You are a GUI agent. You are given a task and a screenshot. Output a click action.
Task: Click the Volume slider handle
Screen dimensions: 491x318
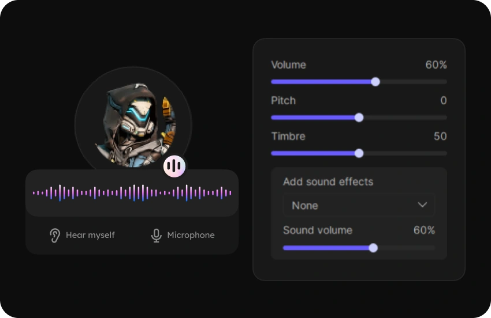coord(375,82)
